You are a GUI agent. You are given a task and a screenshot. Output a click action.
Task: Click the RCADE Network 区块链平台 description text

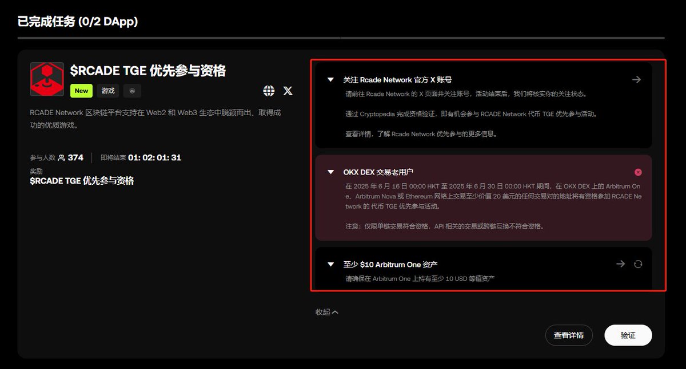(155, 119)
